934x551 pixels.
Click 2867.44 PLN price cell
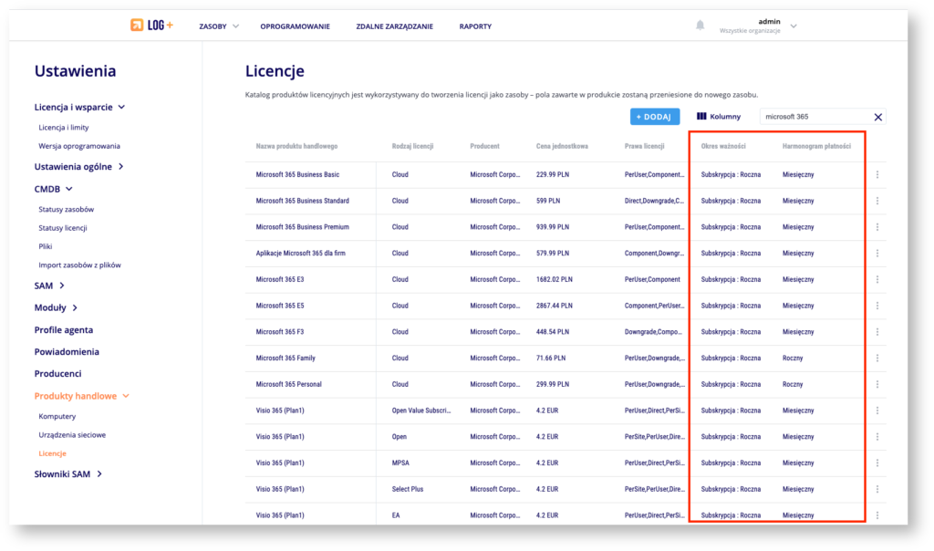click(554, 306)
